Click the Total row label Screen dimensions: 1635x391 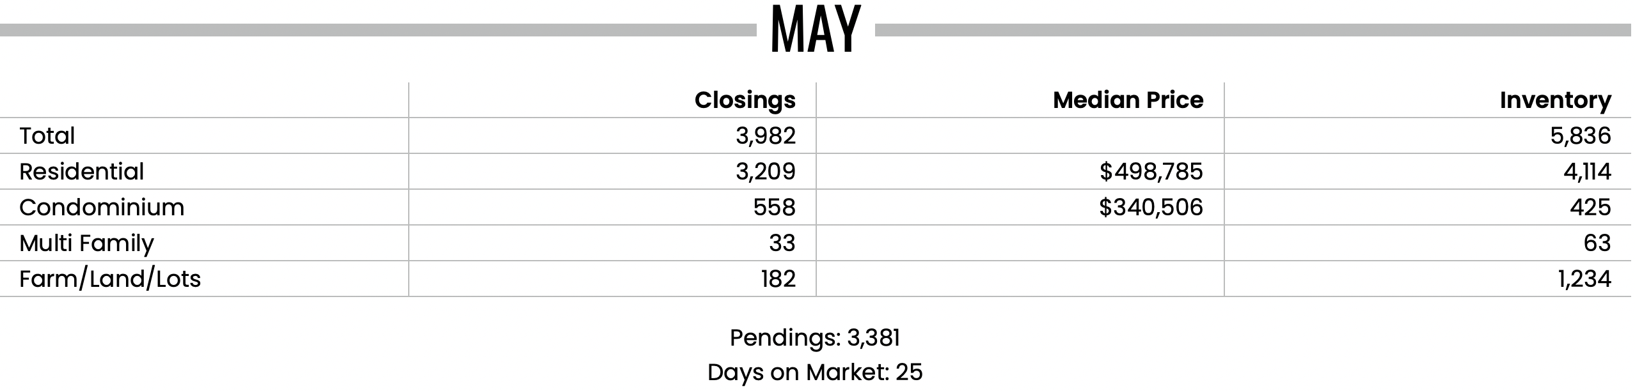pos(47,136)
